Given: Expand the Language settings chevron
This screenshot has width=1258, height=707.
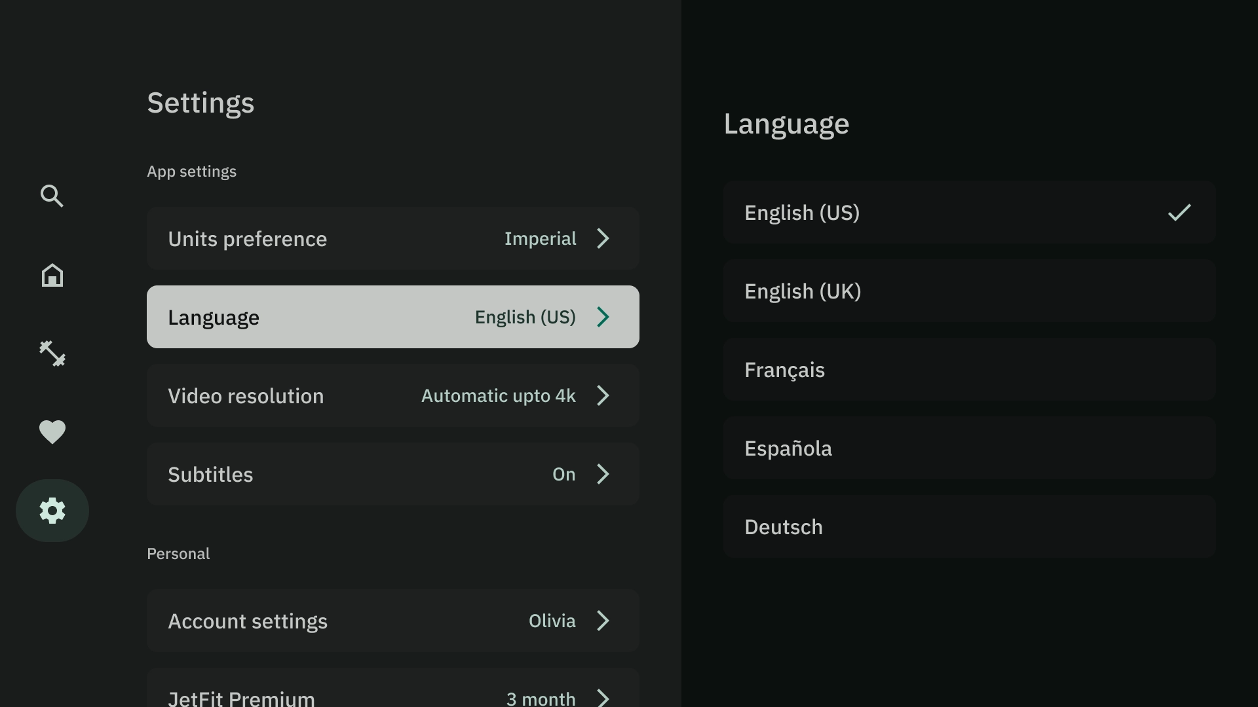Looking at the screenshot, I should (605, 317).
